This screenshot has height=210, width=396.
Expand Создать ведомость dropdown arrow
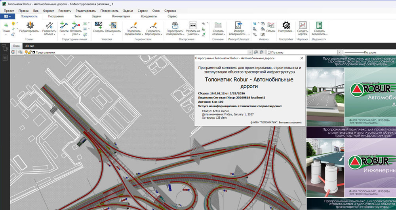pos(327,34)
